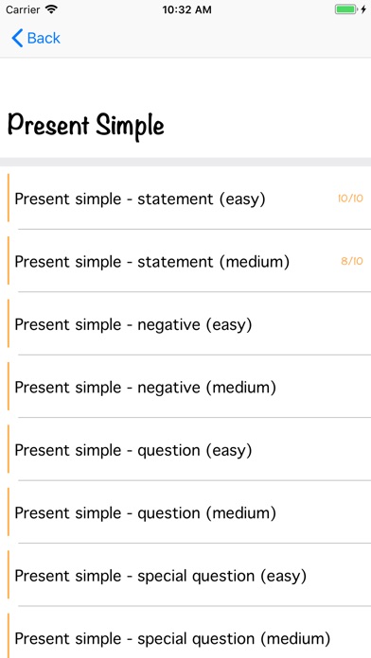Tap orange bar beside statement (easy)
The image size is (371, 658).
[9, 198]
